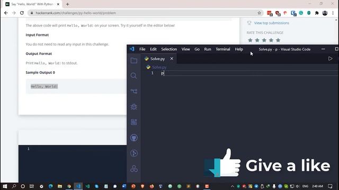
Task: Run Python file with play icon
Action: [x=330, y=59]
